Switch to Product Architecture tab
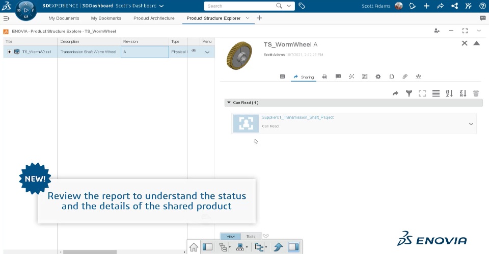The width and height of the screenshot is (489, 254). [154, 18]
